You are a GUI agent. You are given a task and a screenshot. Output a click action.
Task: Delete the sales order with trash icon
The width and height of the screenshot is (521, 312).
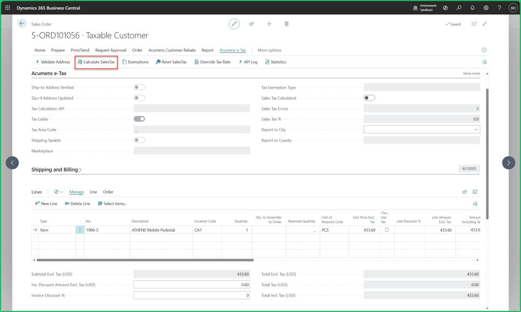pyautogui.click(x=286, y=24)
